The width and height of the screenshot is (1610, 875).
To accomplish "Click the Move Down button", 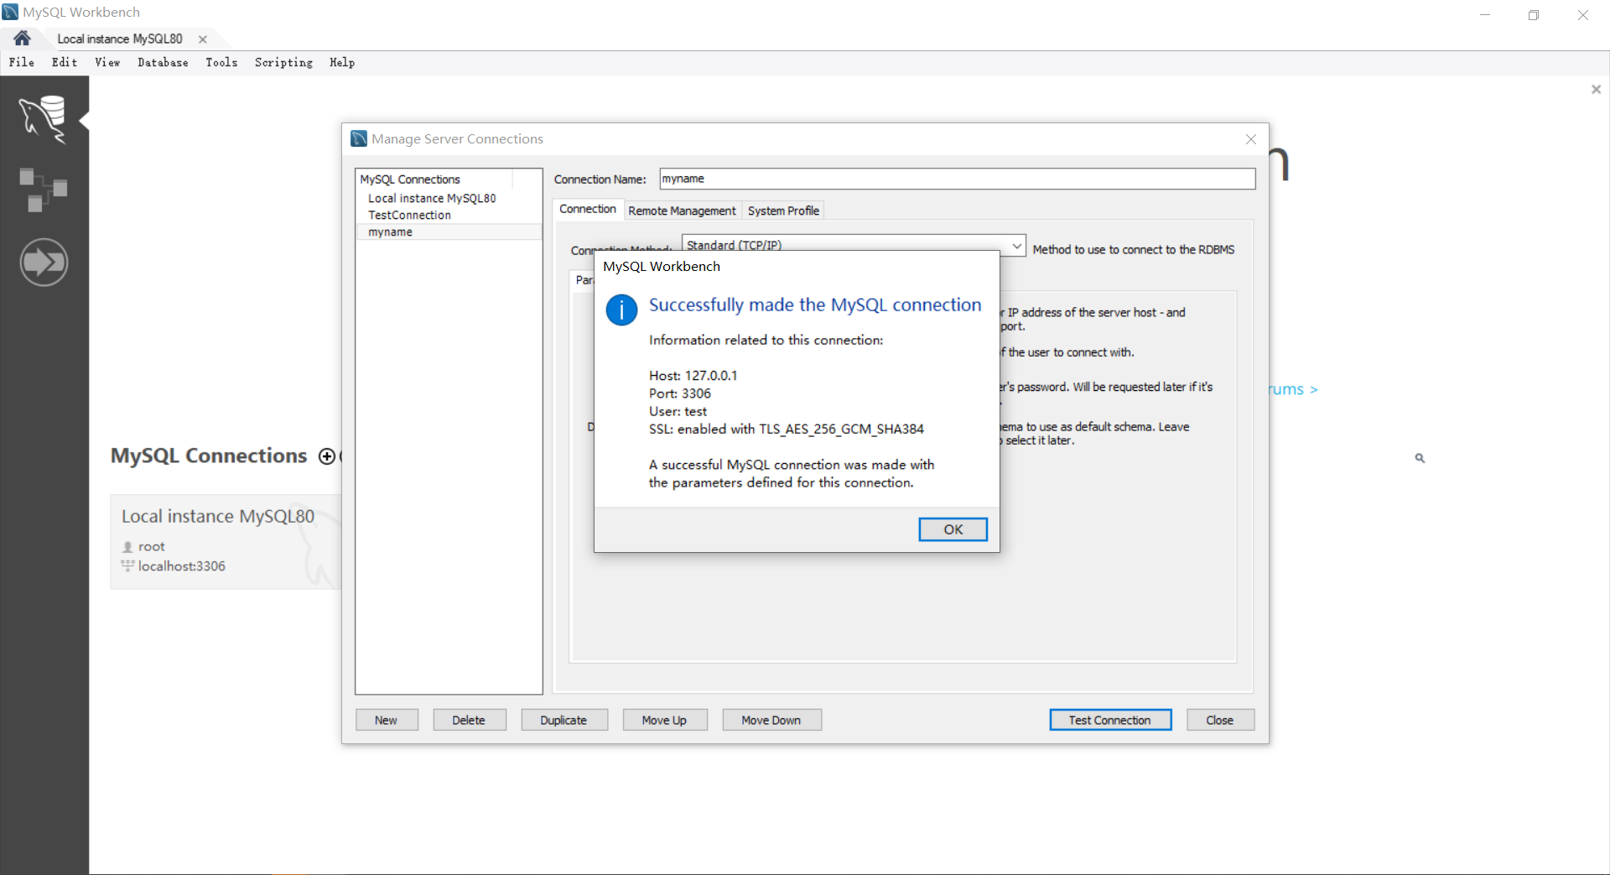I will [771, 720].
